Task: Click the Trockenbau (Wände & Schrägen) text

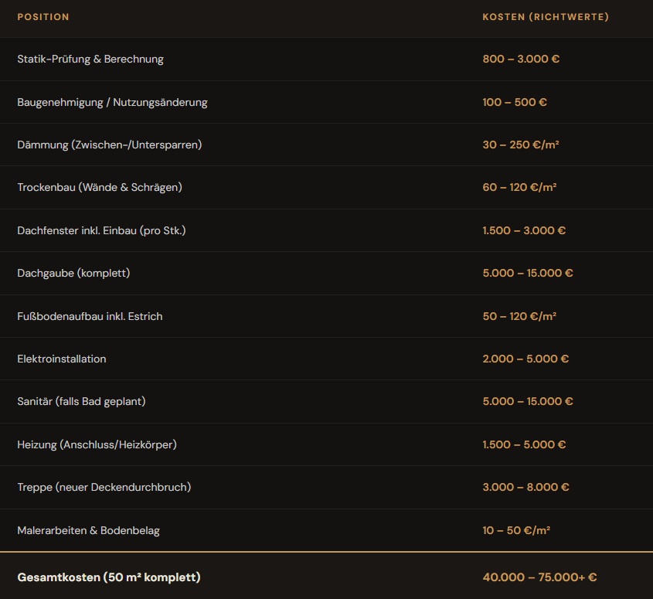Action: pyautogui.click(x=100, y=188)
